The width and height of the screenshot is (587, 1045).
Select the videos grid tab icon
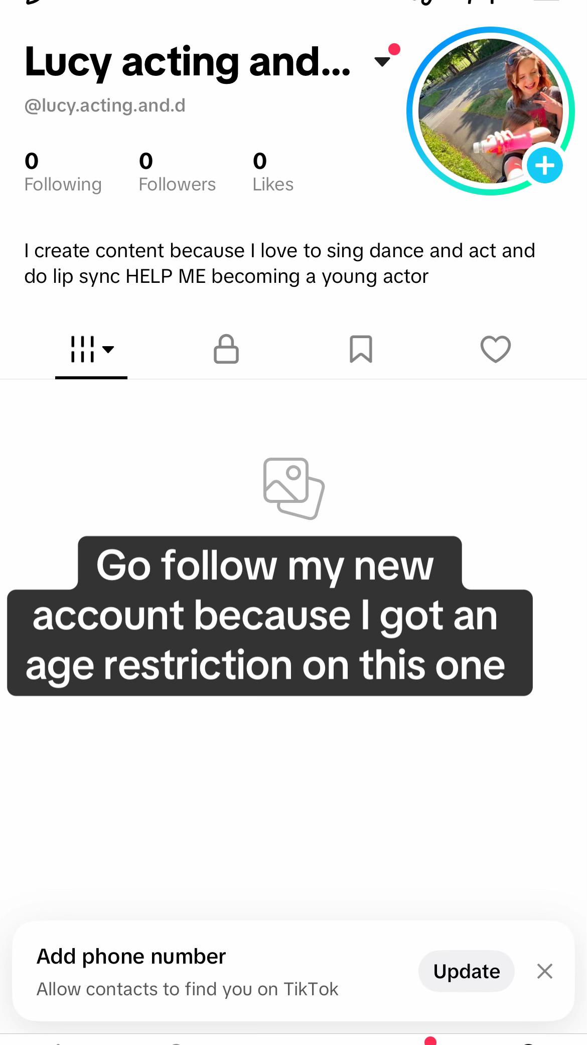coord(82,349)
